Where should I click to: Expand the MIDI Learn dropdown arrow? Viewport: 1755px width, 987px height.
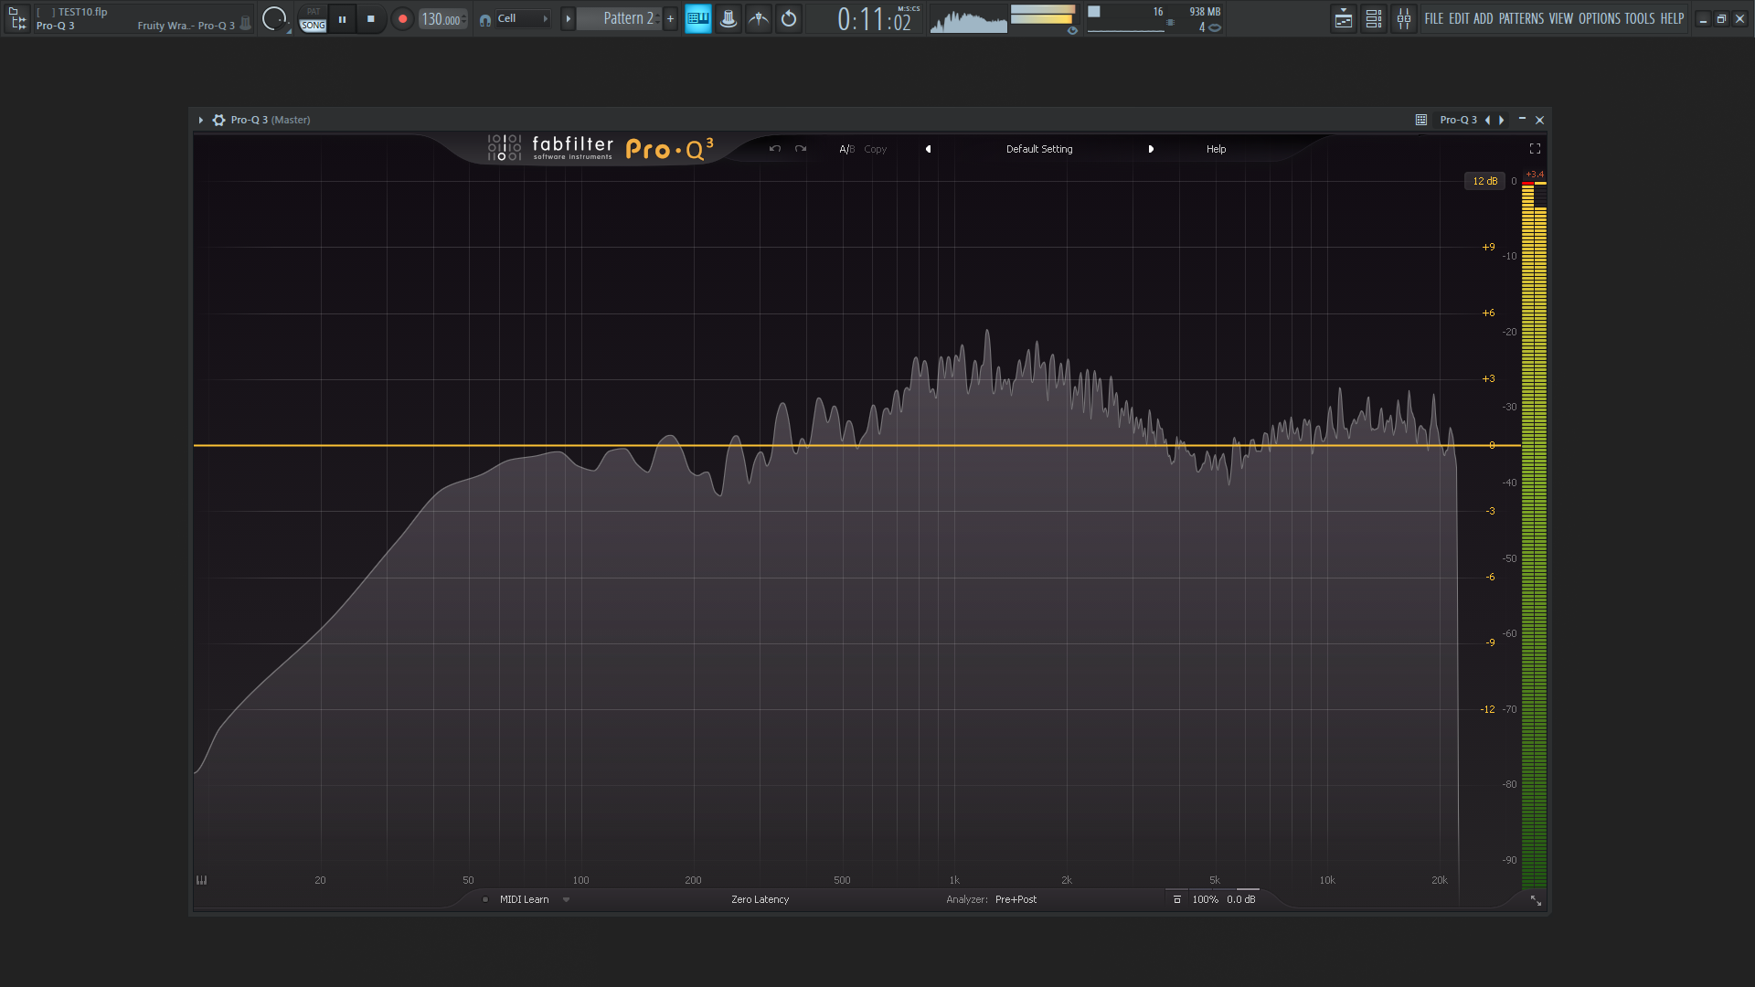tap(567, 899)
